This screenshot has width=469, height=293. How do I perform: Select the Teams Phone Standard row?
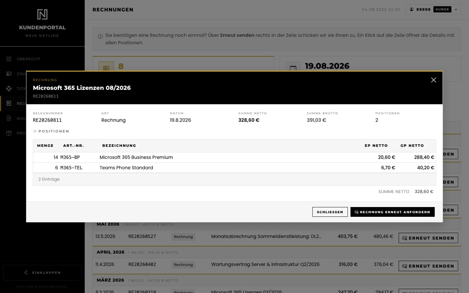click(x=234, y=168)
